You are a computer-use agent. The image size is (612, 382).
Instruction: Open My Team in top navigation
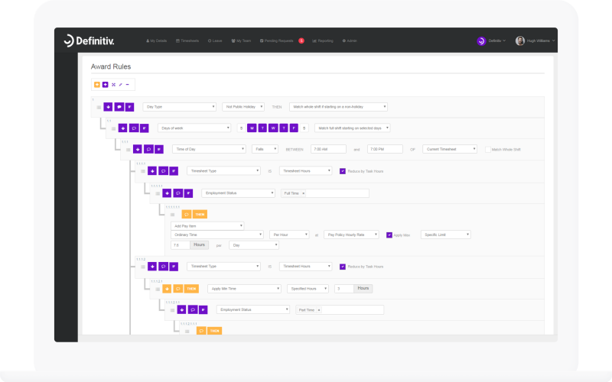(x=241, y=40)
